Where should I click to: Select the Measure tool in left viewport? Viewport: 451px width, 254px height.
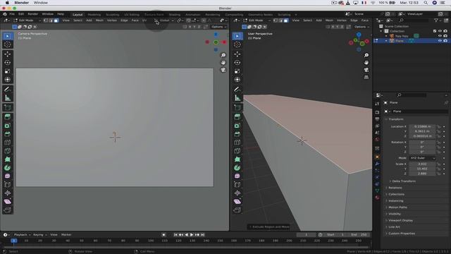tap(8, 98)
